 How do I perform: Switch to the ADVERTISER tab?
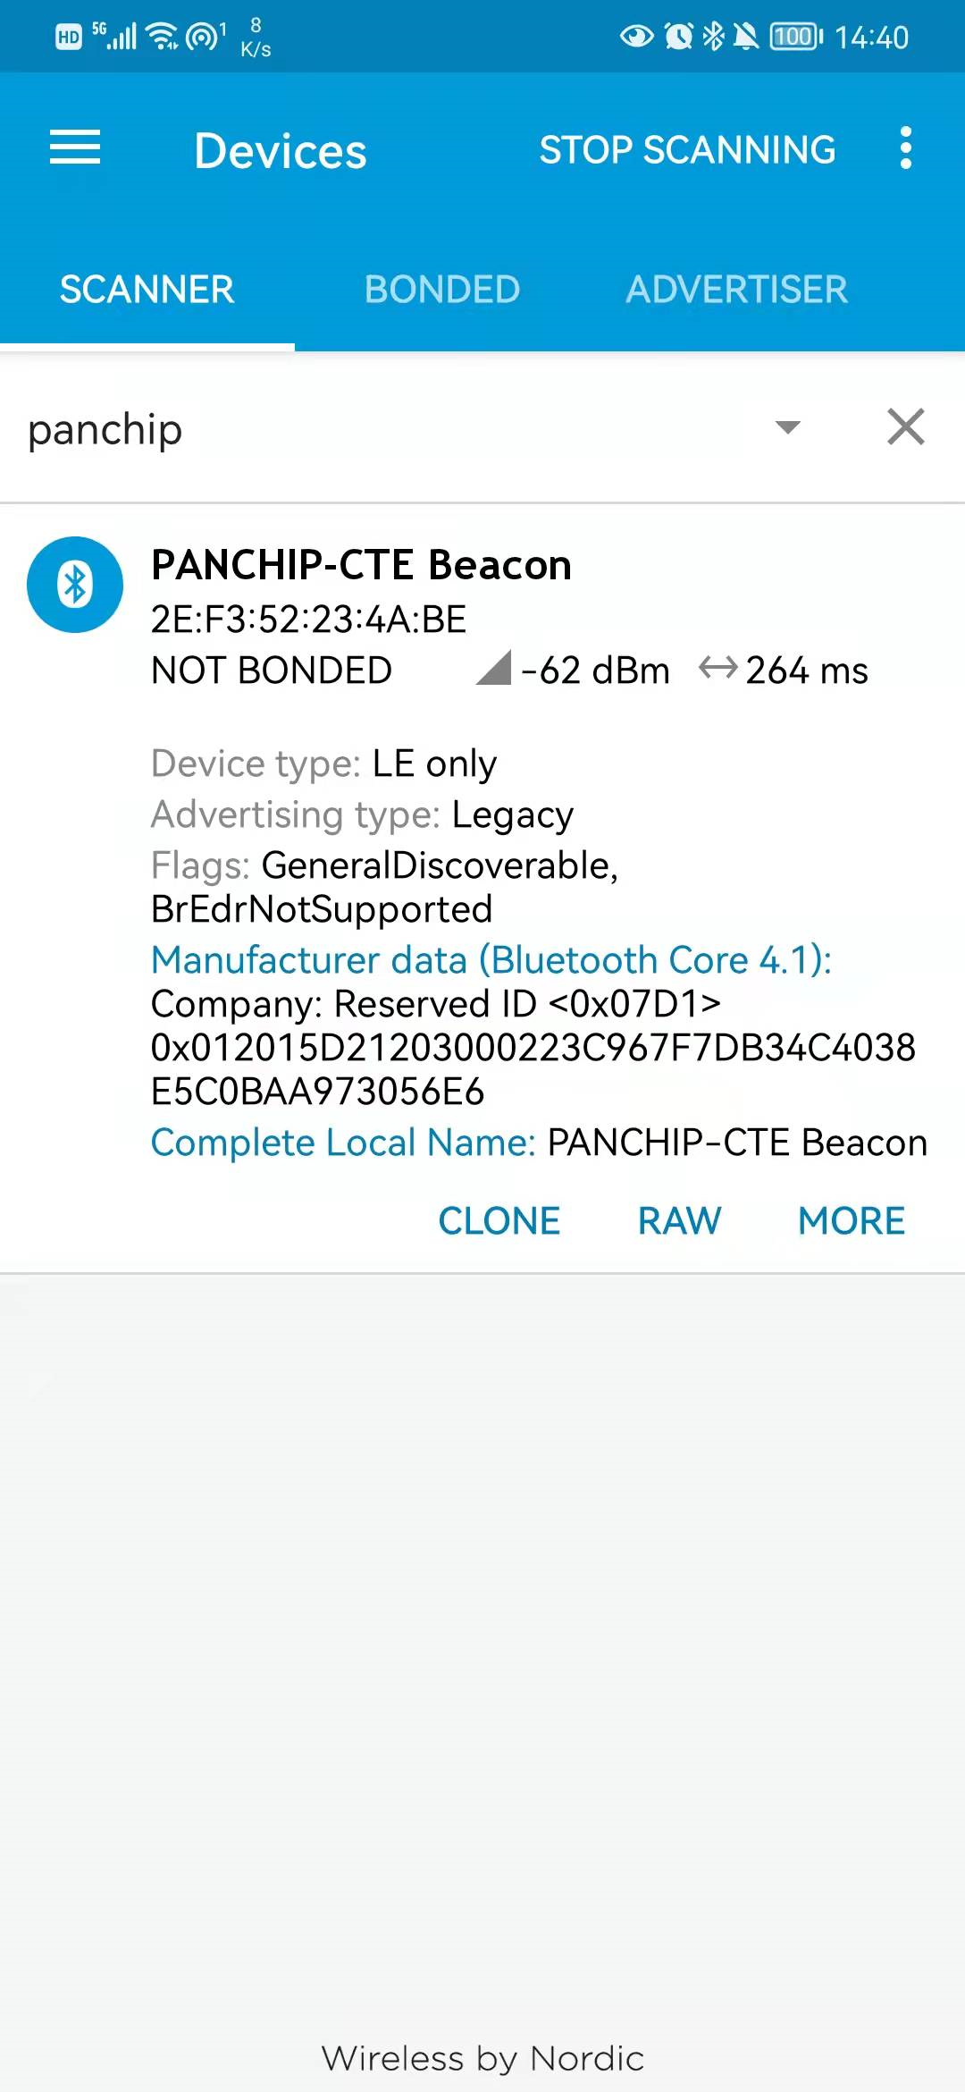coord(736,290)
